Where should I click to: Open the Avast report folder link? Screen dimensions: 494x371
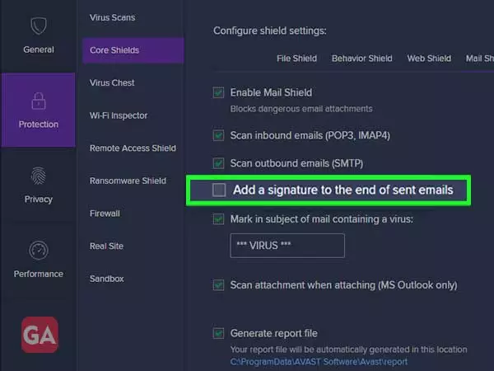319,362
